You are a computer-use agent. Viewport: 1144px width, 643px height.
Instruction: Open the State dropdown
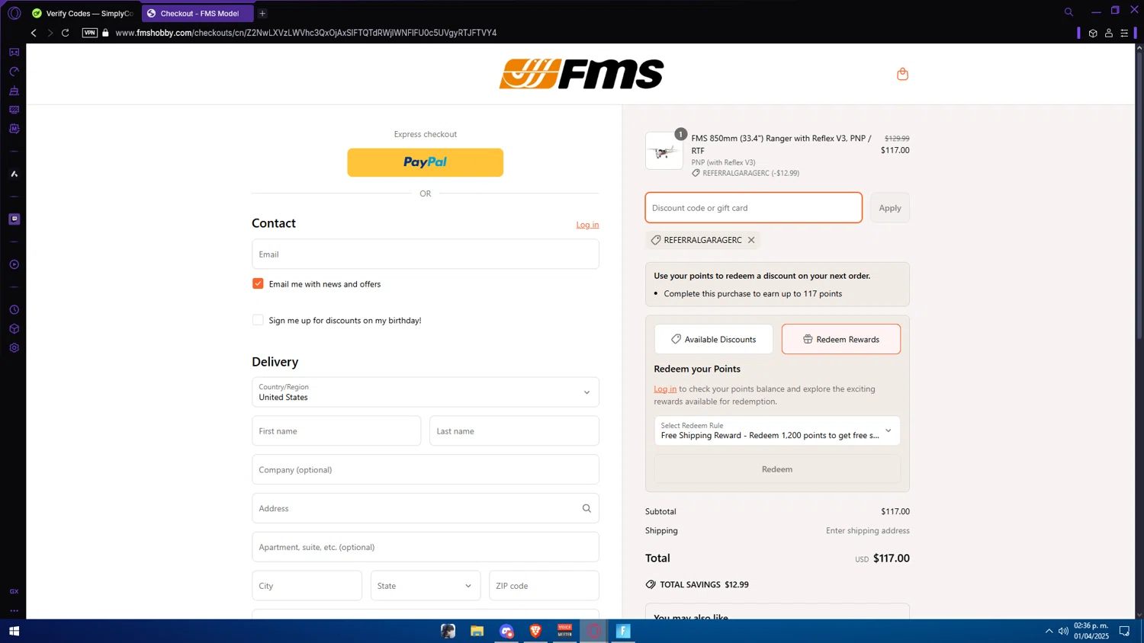[x=426, y=586]
